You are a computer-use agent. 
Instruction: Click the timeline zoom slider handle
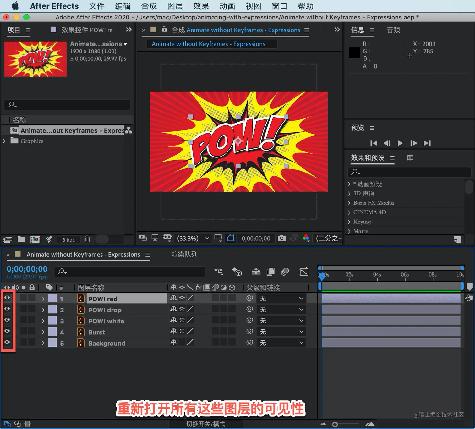pos(335,425)
